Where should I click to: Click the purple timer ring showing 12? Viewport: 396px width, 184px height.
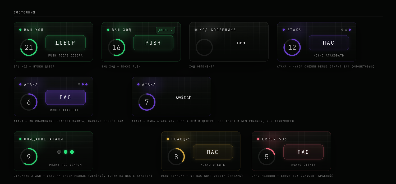(292, 48)
